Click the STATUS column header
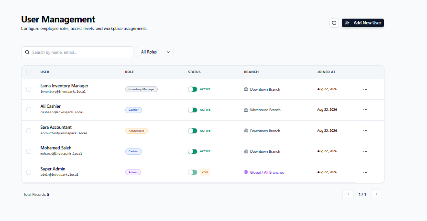The image size is (427, 221). (x=194, y=72)
